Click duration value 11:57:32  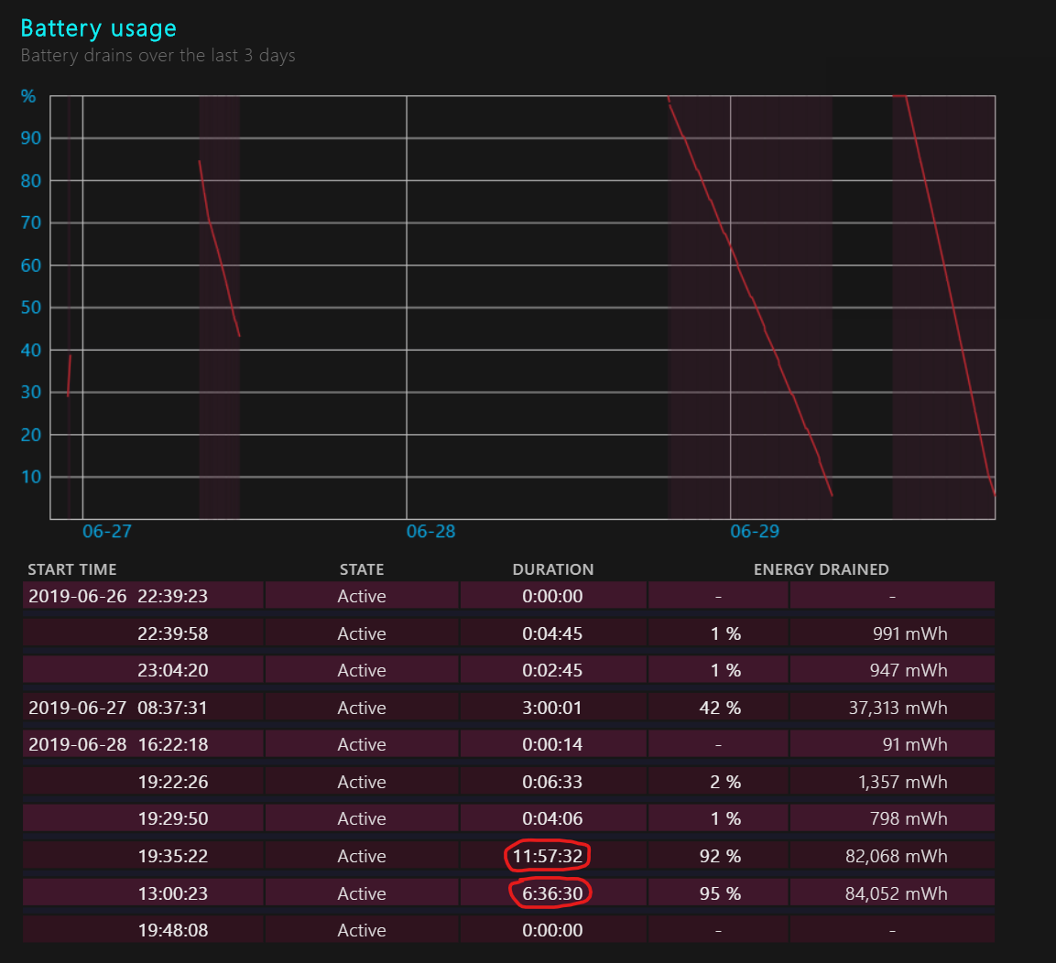(548, 856)
